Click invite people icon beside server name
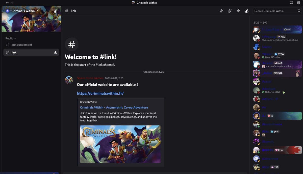Viewport: 303px width, 174px height. coord(56,11)
